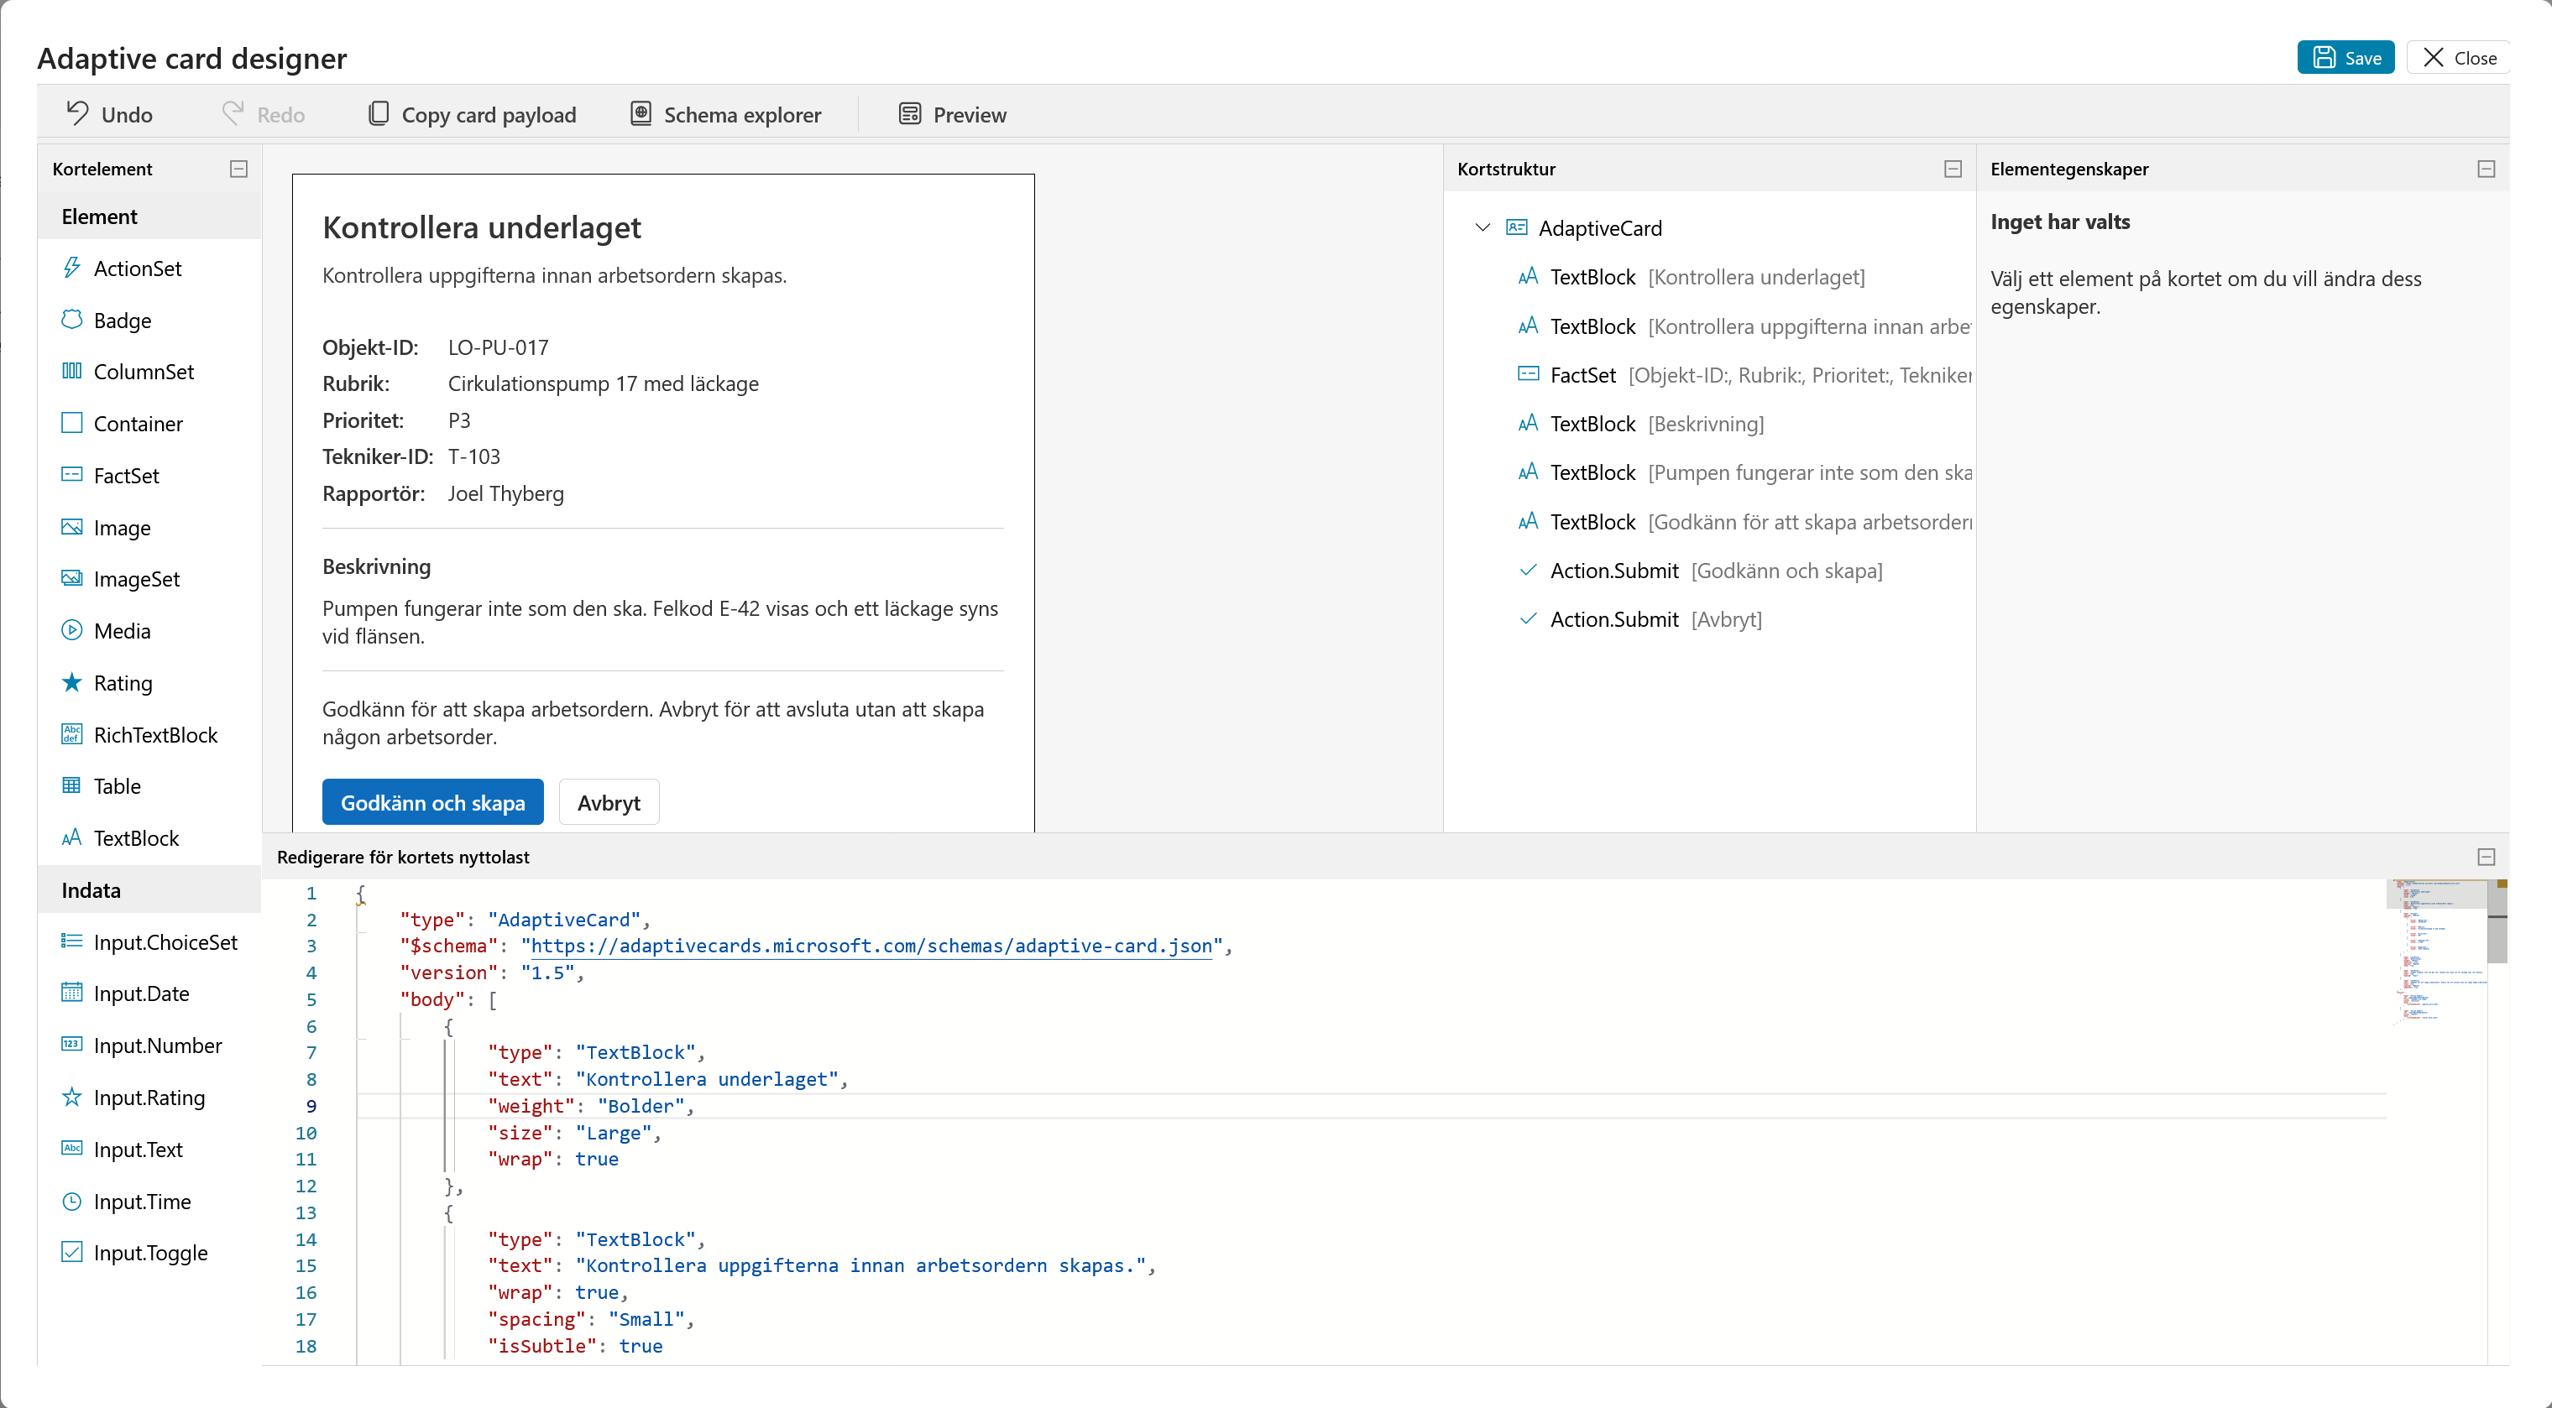Select FactSet node in card structure
The image size is (2552, 1408).
[1744, 375]
